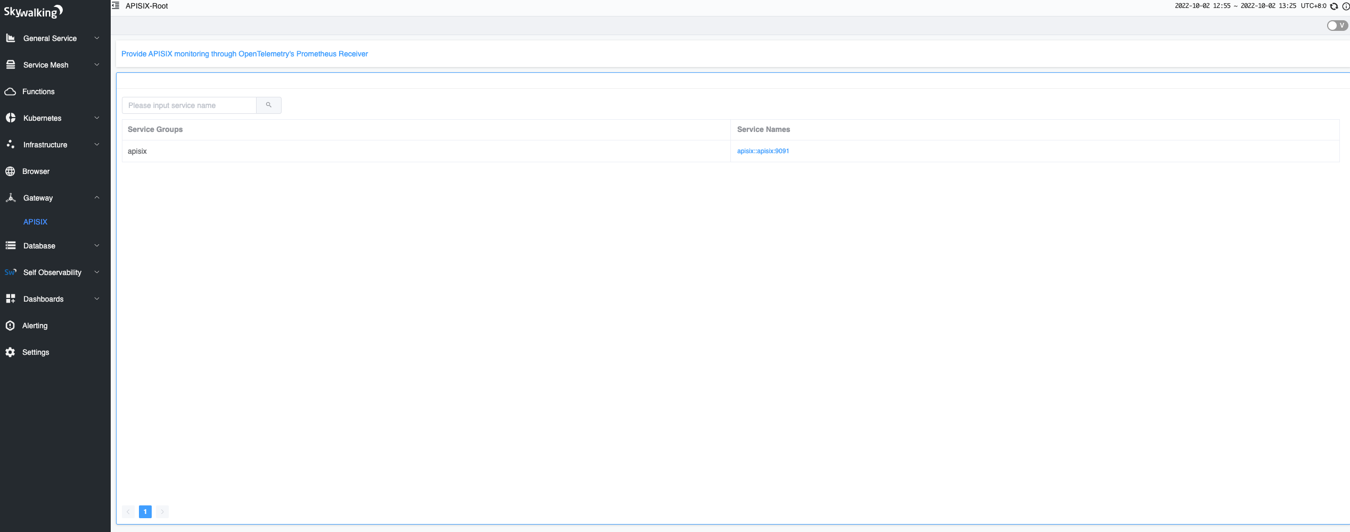Open the OpenTelemetry Prometheus Receiver description link
Screen dimensions: 1350x532
coord(244,54)
